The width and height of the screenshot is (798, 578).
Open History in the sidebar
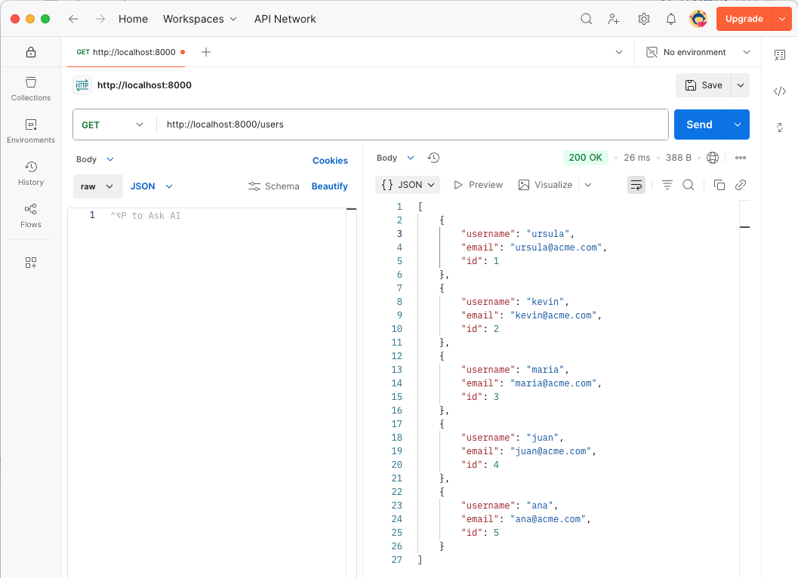[x=31, y=174]
